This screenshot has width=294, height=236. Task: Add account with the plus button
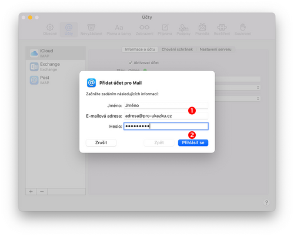[31, 191]
